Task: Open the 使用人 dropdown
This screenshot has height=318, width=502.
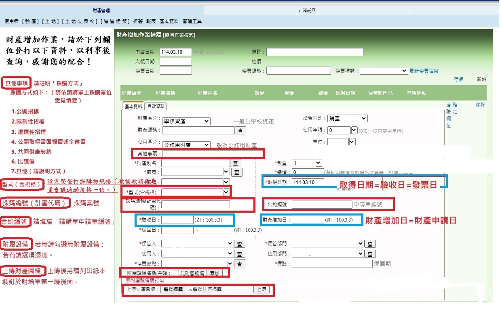Action: click(x=198, y=254)
